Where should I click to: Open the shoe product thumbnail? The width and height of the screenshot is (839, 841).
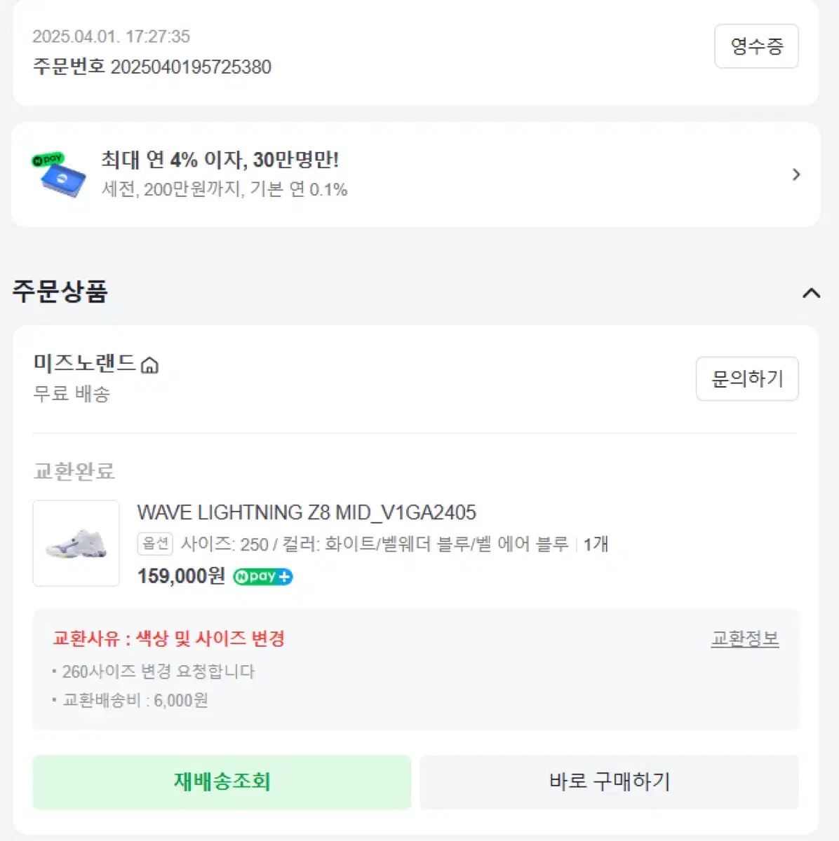(76, 543)
